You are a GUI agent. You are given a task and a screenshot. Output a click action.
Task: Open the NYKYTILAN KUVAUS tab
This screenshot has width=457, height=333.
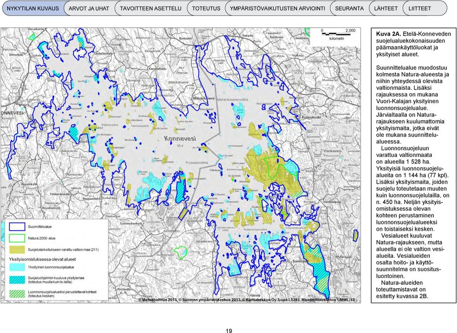point(32,9)
